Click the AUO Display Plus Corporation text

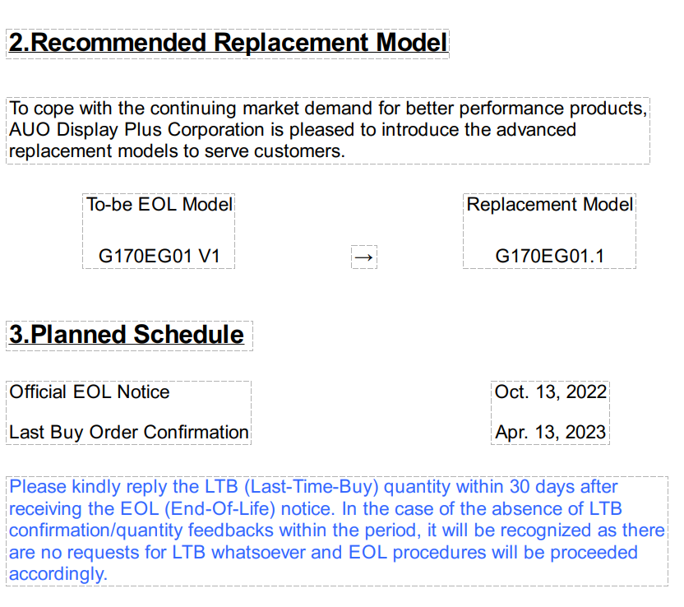[136, 130]
